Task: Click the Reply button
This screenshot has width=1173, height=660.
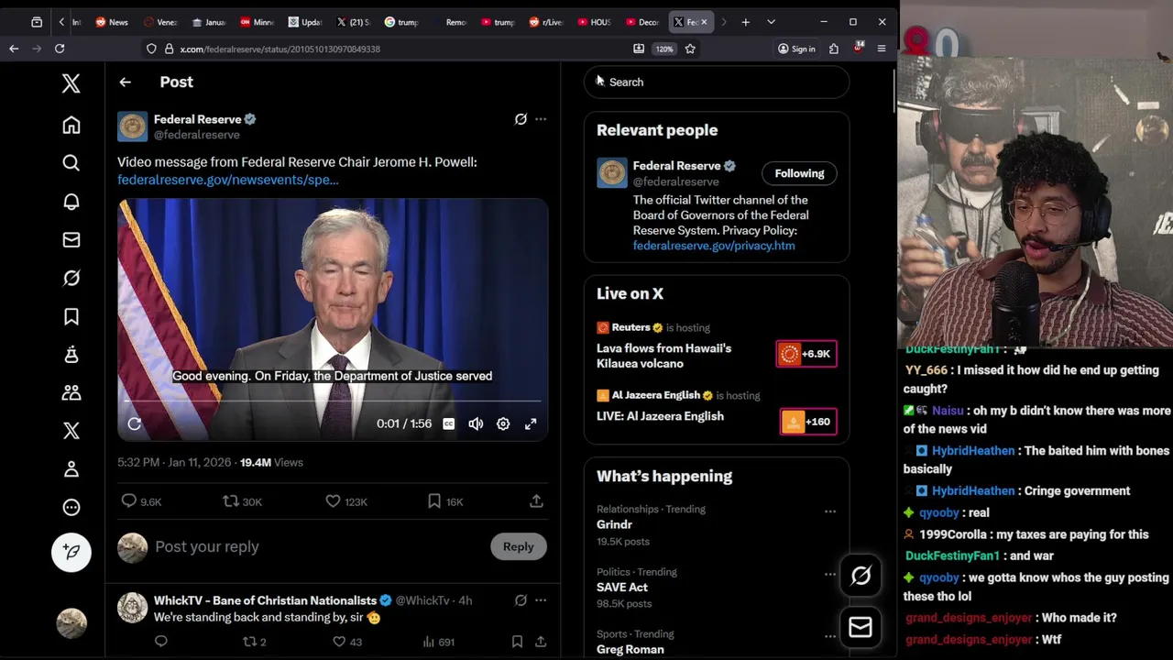Action: [518, 546]
